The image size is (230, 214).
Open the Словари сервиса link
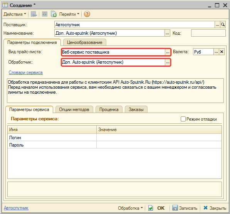click(26, 72)
